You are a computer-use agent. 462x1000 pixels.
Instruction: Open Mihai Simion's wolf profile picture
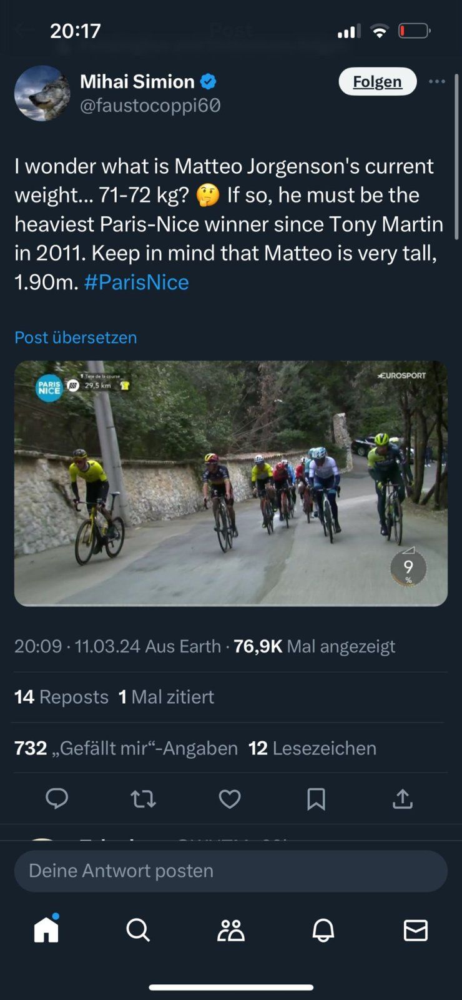42,93
